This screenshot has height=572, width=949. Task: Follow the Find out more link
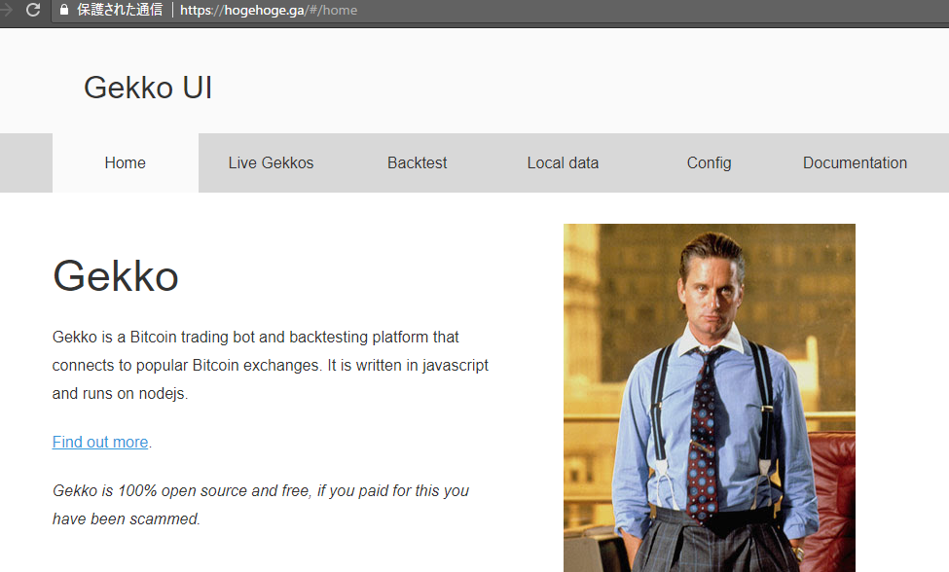[100, 442]
